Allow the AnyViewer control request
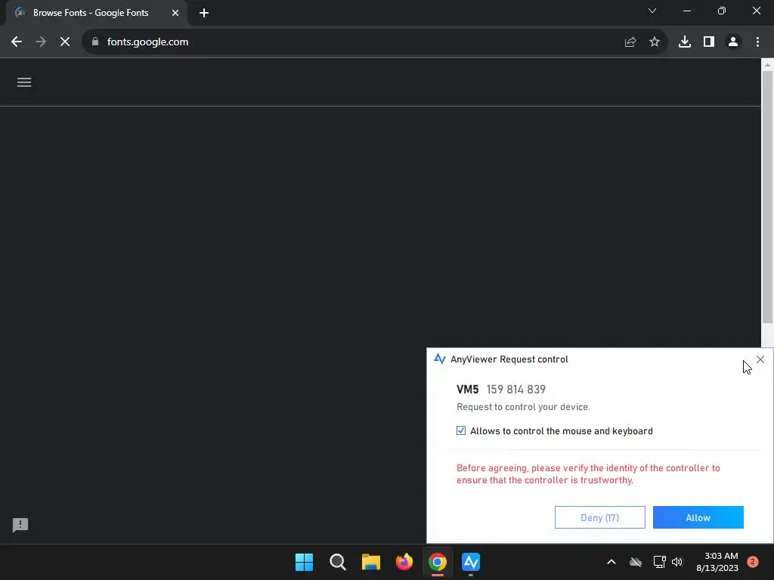 click(x=698, y=517)
